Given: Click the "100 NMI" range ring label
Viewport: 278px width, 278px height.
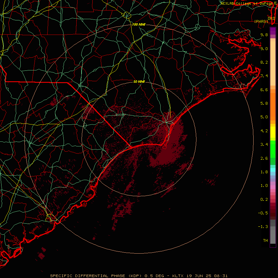Looking at the screenshot, I should (x=139, y=24).
